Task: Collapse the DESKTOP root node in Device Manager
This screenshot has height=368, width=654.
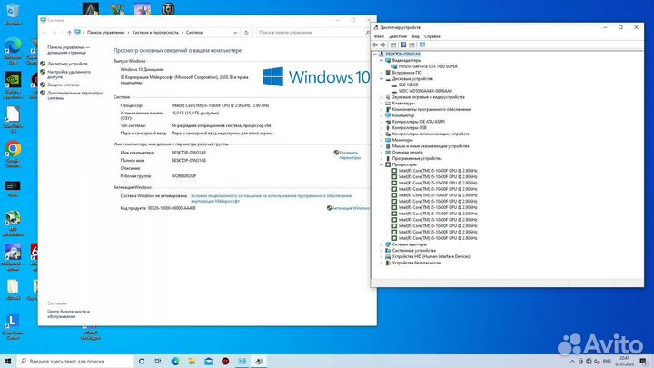Action: pyautogui.click(x=375, y=55)
